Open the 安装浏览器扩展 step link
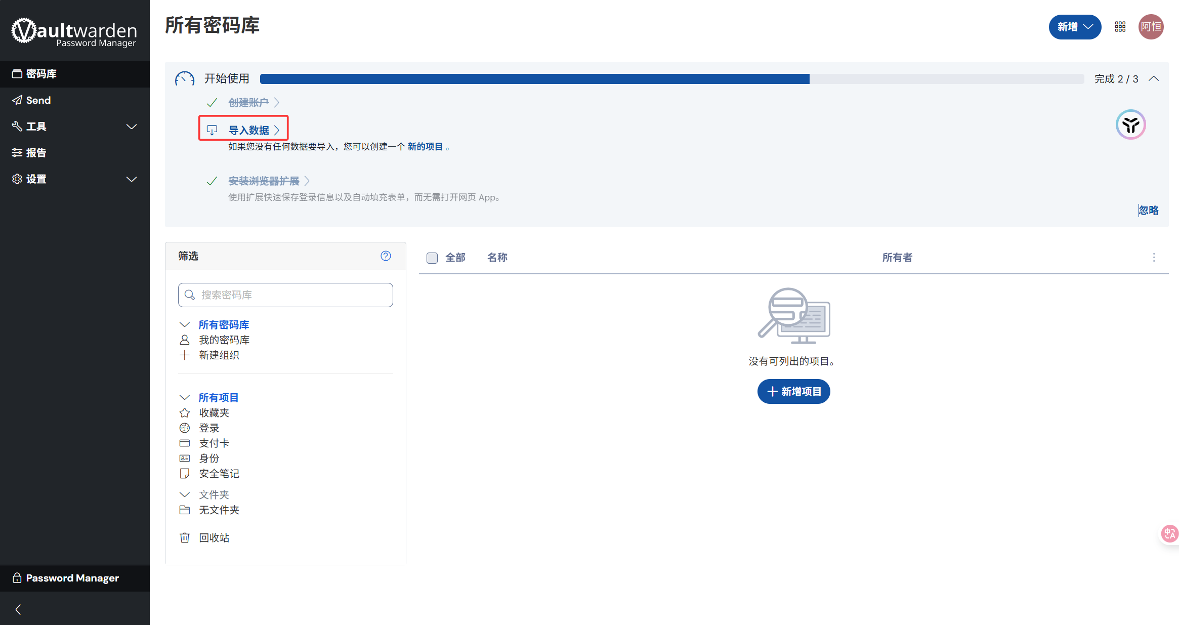The image size is (1179, 625). point(269,181)
